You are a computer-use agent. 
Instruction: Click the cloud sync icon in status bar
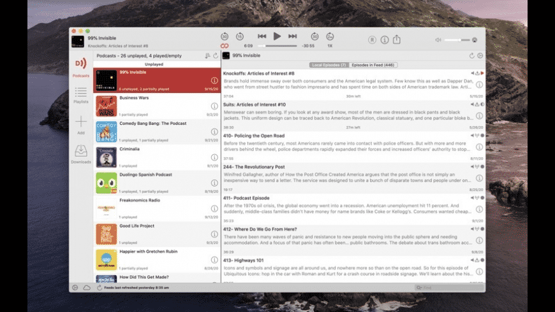coord(87,288)
